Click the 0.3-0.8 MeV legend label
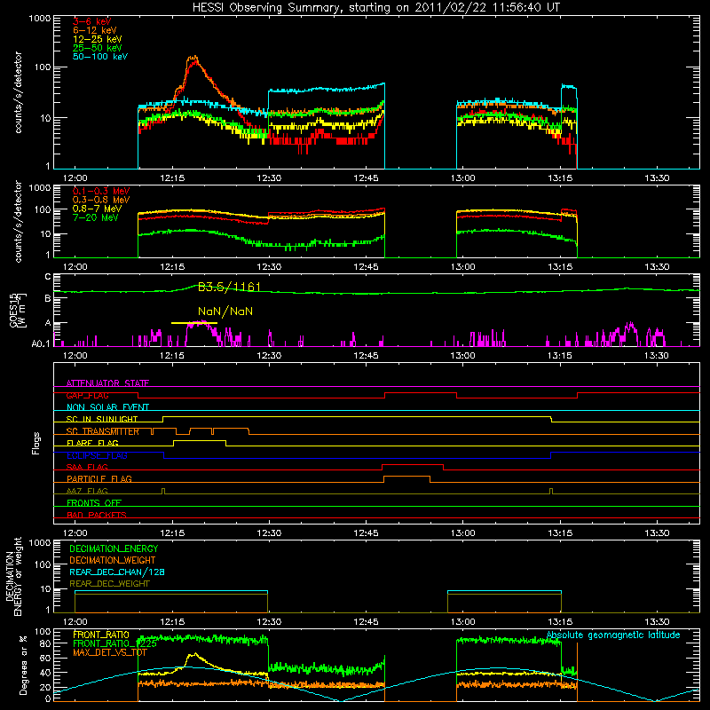 (101, 200)
